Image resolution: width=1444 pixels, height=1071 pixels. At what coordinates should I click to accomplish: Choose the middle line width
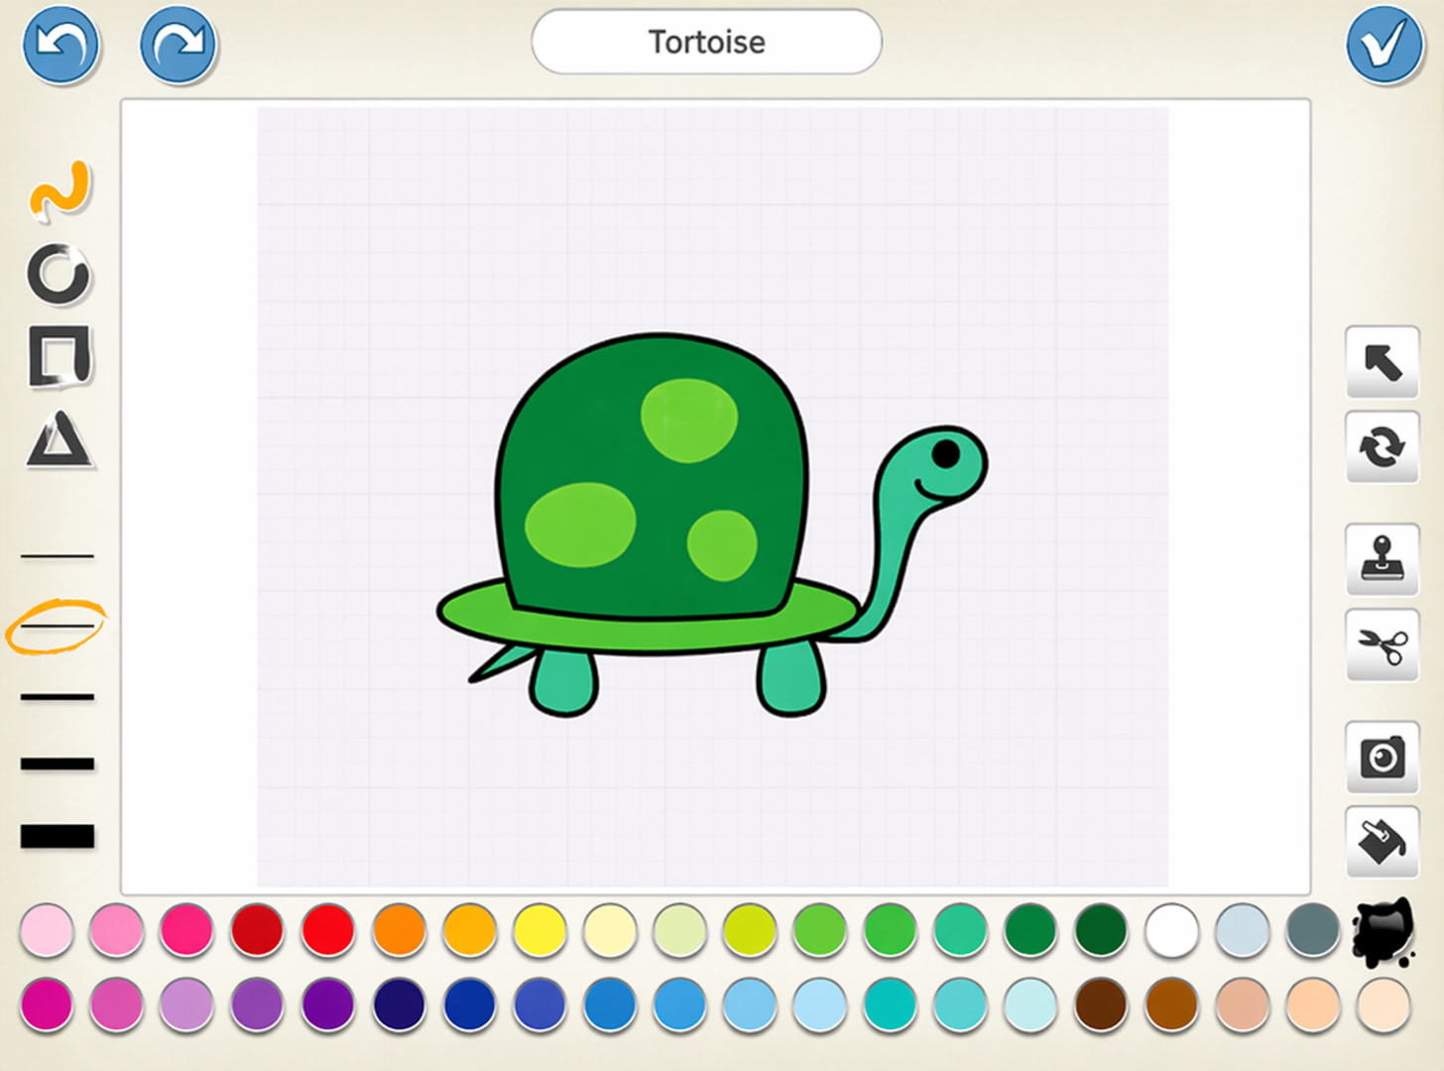58,697
